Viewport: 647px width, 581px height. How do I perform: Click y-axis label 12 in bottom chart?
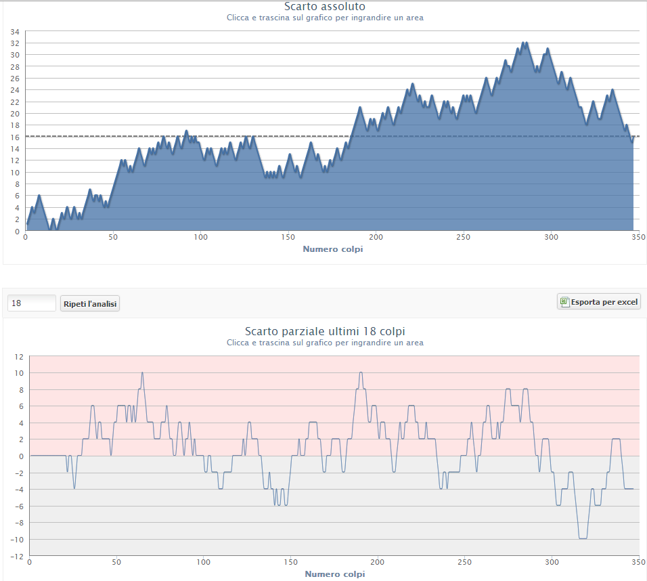point(19,357)
